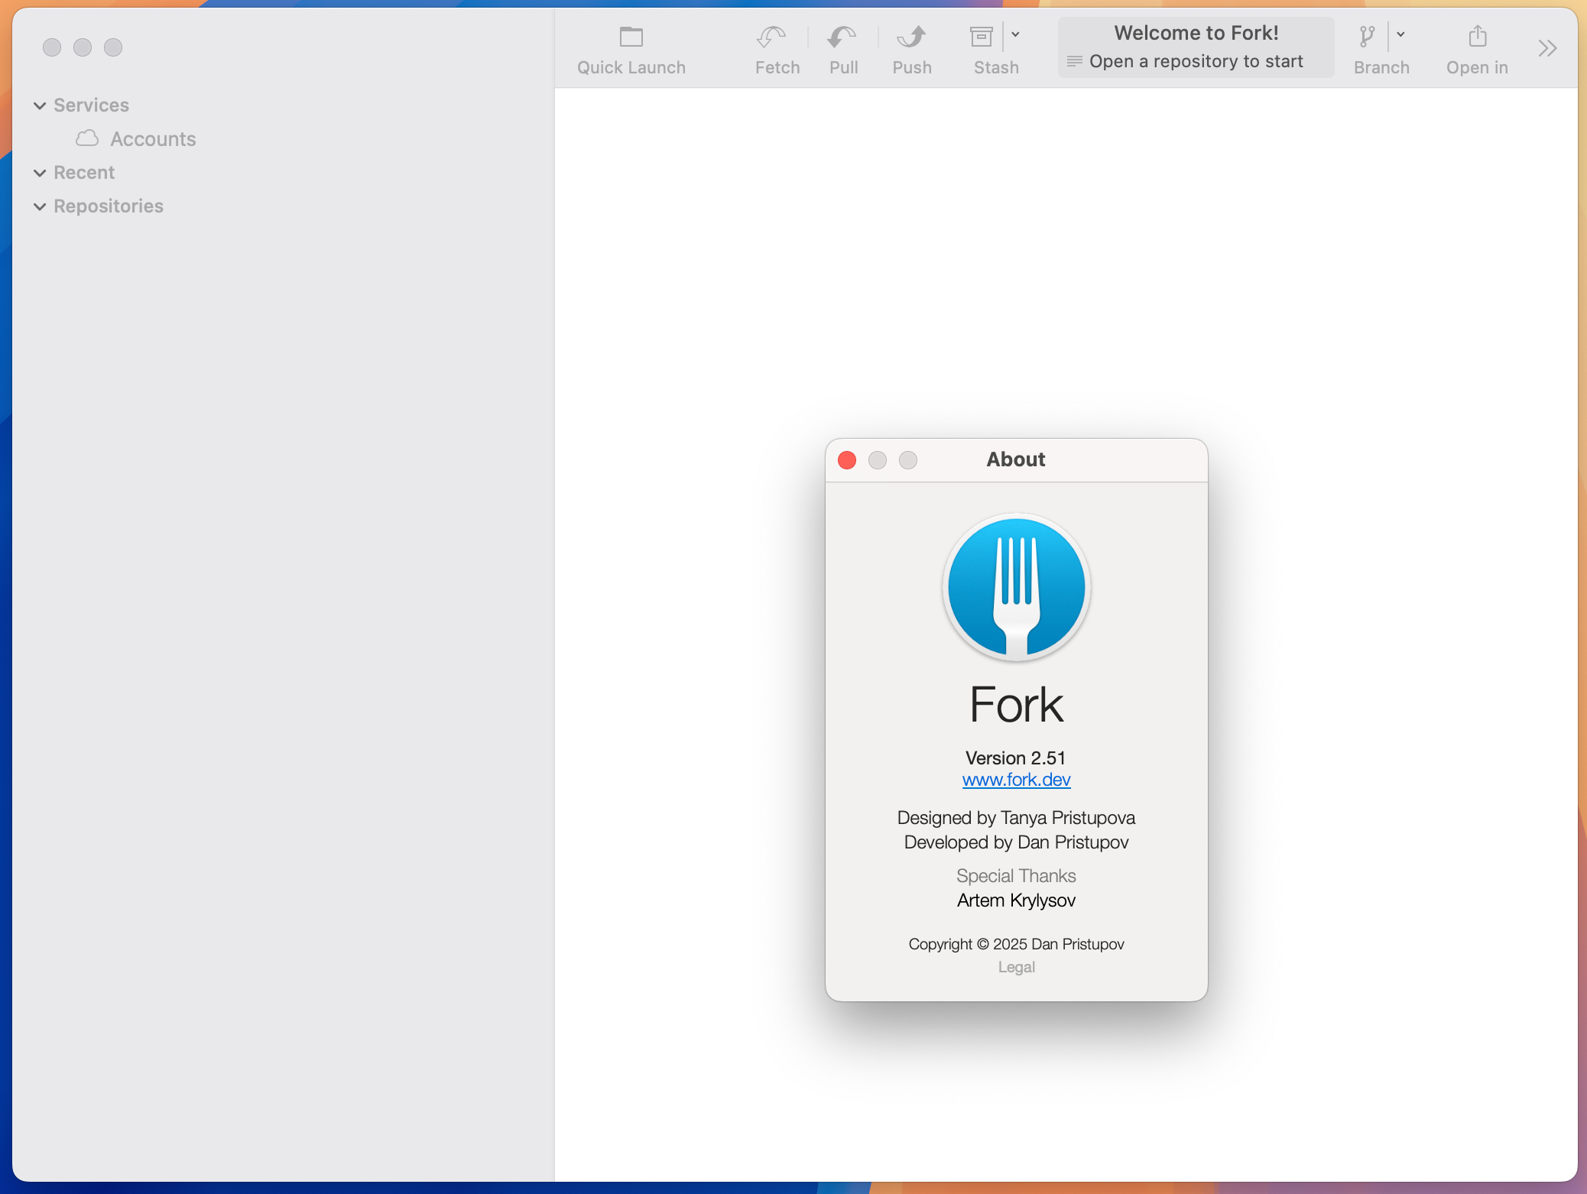Click the Artem Krylysov name
1587x1194 pixels.
click(1016, 900)
